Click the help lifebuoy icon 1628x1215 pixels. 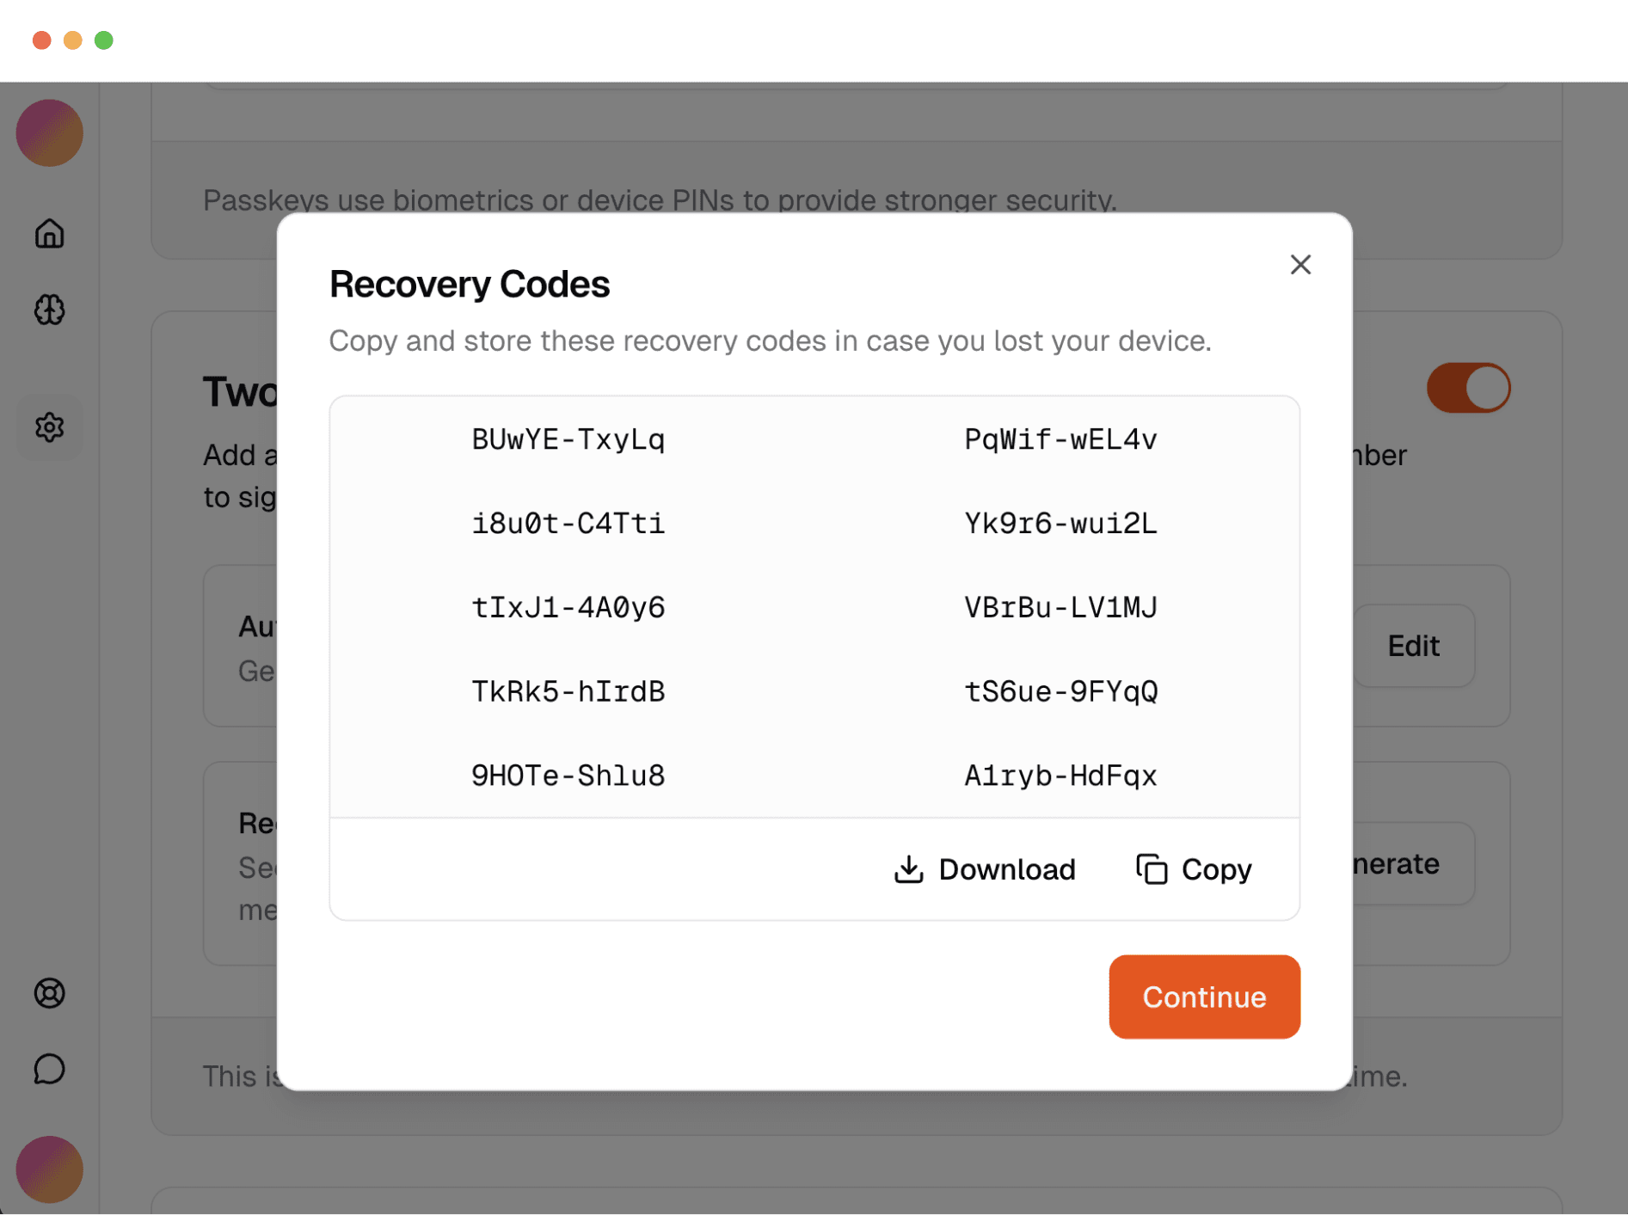(x=50, y=994)
